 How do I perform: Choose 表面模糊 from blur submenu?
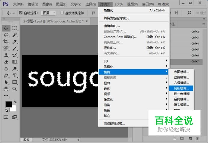point(181,72)
